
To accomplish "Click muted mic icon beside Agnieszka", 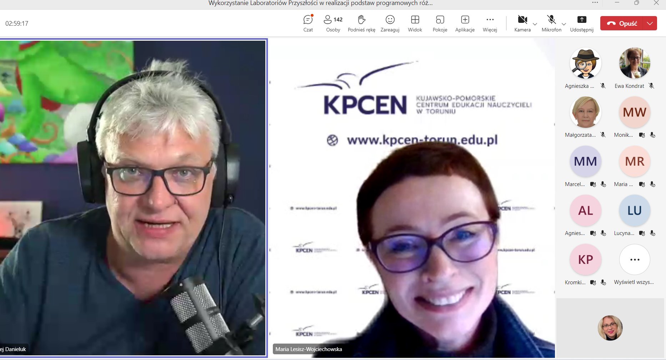I will point(603,86).
